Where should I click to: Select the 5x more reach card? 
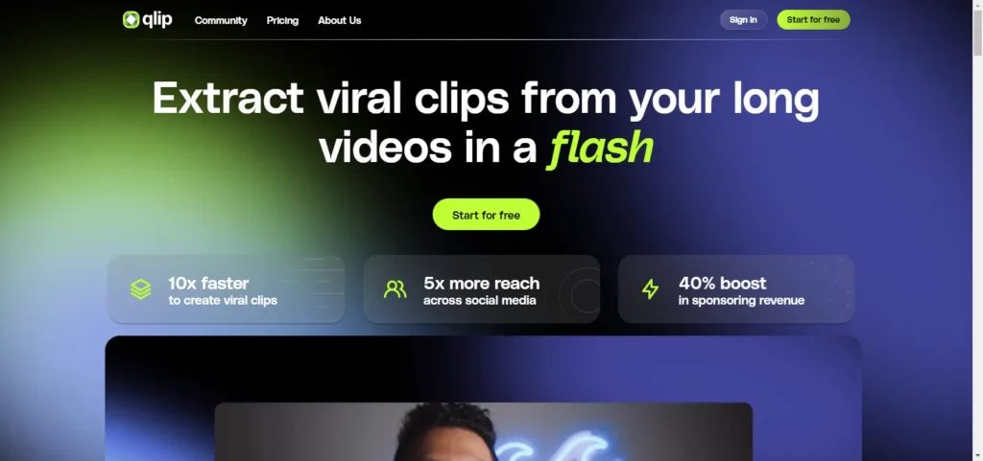point(482,289)
